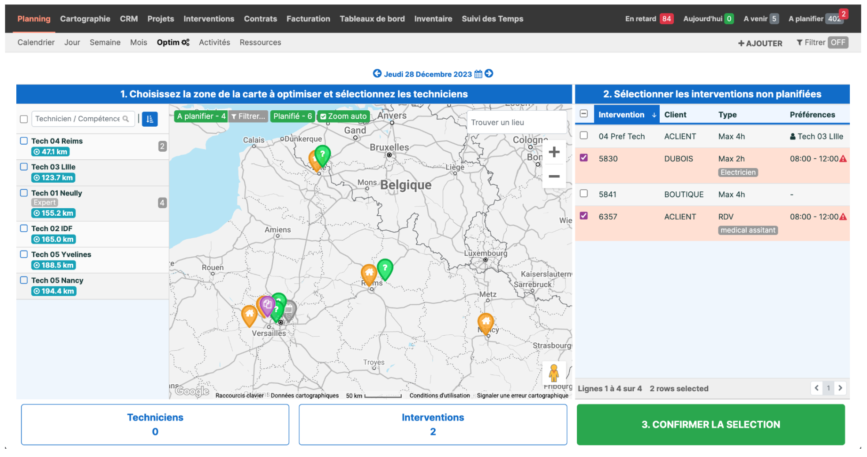This screenshot has height=457, width=867.
Task: Toggle interventions header select-all checkbox
Action: [584, 114]
